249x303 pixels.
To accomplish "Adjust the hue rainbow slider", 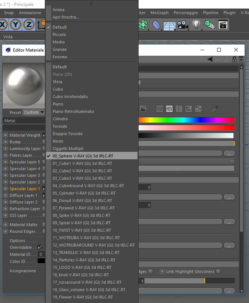I will tap(186, 120).
